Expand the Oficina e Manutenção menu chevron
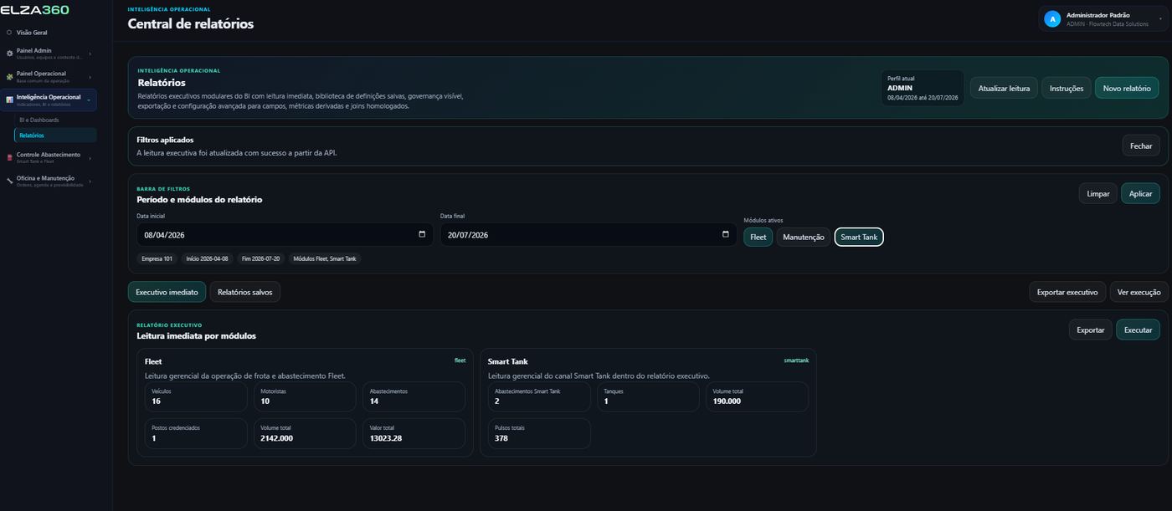 (90, 181)
